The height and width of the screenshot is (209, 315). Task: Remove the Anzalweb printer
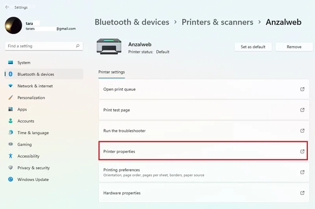(294, 47)
